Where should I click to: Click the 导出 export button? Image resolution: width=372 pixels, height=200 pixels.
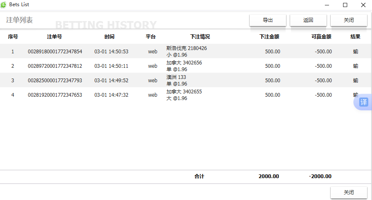coord(268,20)
